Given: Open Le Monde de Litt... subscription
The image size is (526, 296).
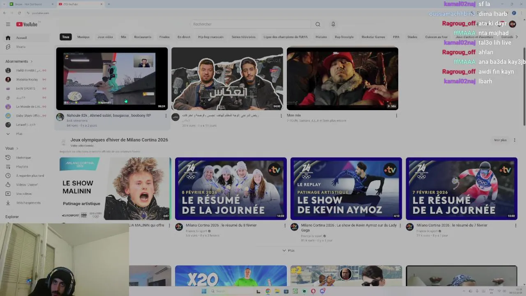Looking at the screenshot, I should coord(27,106).
